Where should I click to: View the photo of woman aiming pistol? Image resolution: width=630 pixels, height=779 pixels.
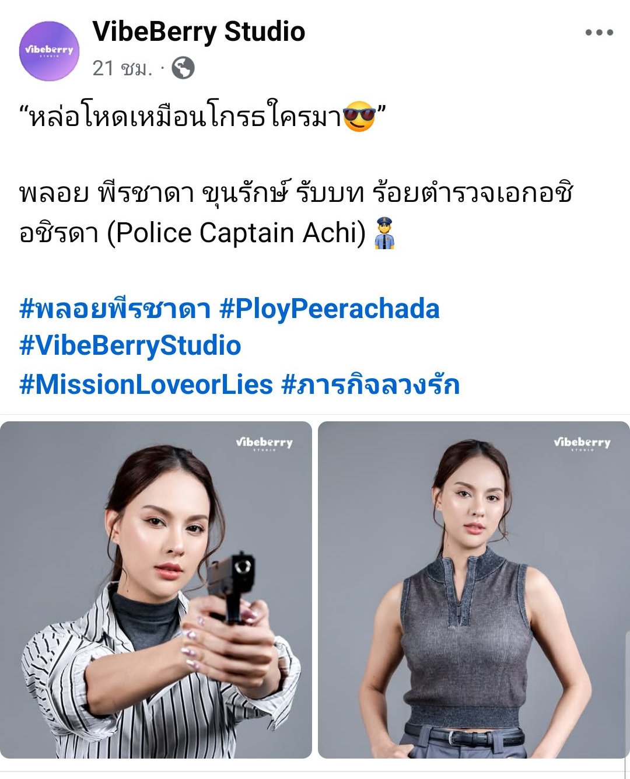click(x=156, y=590)
